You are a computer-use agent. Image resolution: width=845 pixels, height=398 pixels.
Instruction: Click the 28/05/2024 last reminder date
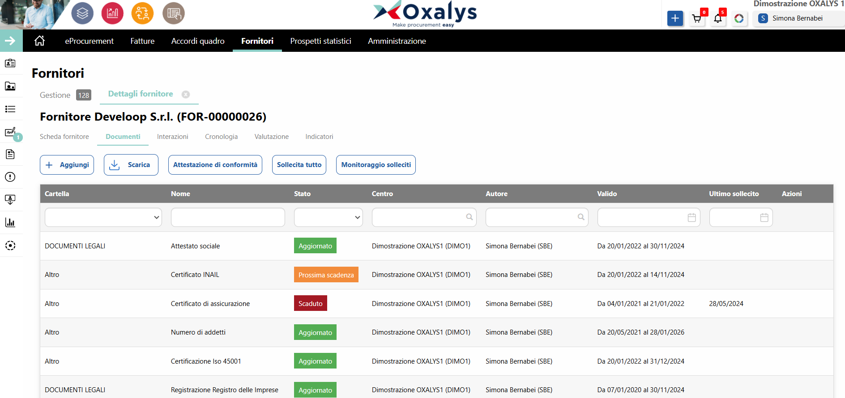click(x=726, y=304)
